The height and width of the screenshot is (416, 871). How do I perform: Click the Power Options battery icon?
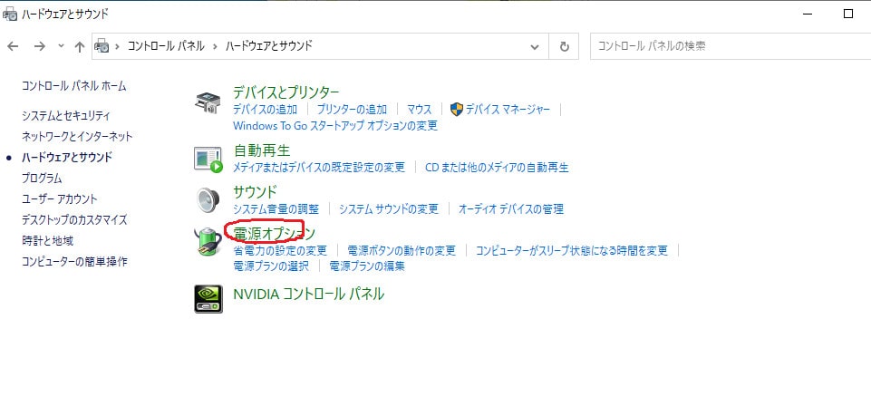point(208,242)
